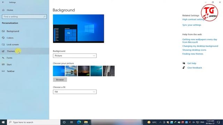Click the Get help link
This screenshot has height=125, width=223.
tap(192, 63)
